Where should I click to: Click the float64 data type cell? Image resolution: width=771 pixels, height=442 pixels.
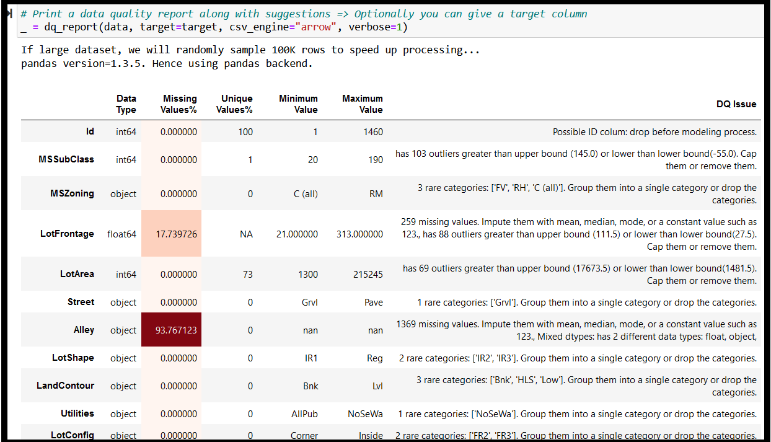point(121,234)
